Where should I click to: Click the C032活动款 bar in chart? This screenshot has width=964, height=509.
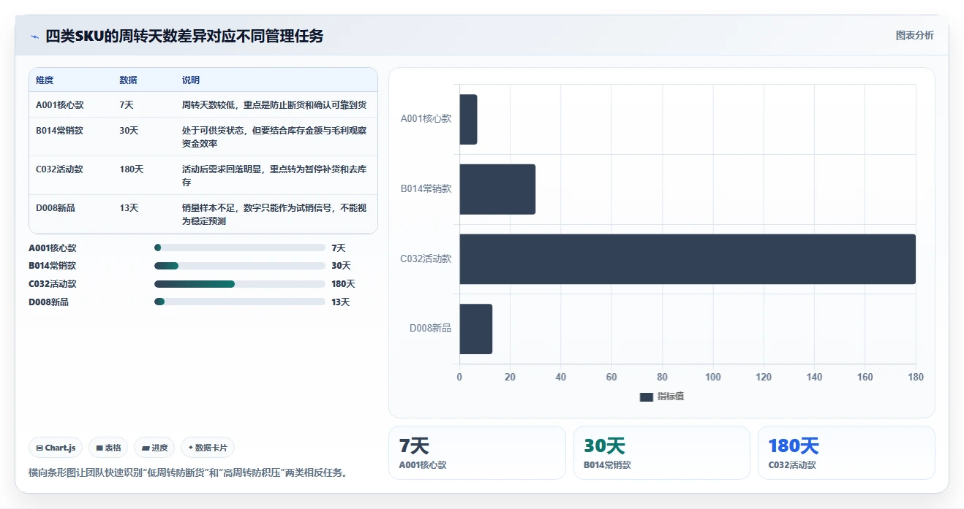pos(688,259)
